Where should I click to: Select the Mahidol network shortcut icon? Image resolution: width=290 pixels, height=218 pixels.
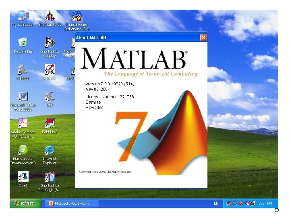coord(23,72)
